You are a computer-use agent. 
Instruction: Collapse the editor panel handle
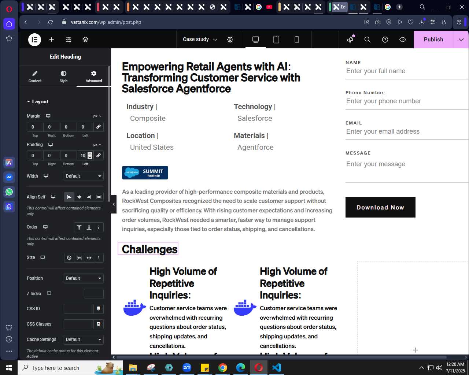click(x=114, y=204)
